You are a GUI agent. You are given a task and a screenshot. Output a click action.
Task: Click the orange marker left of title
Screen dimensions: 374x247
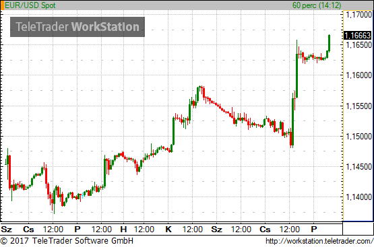click(x=2, y=5)
